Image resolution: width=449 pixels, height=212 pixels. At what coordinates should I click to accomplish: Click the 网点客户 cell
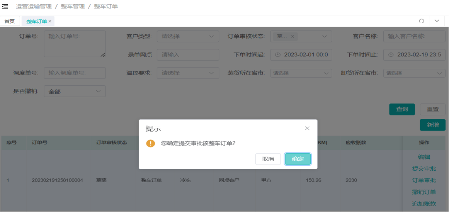tap(229, 180)
